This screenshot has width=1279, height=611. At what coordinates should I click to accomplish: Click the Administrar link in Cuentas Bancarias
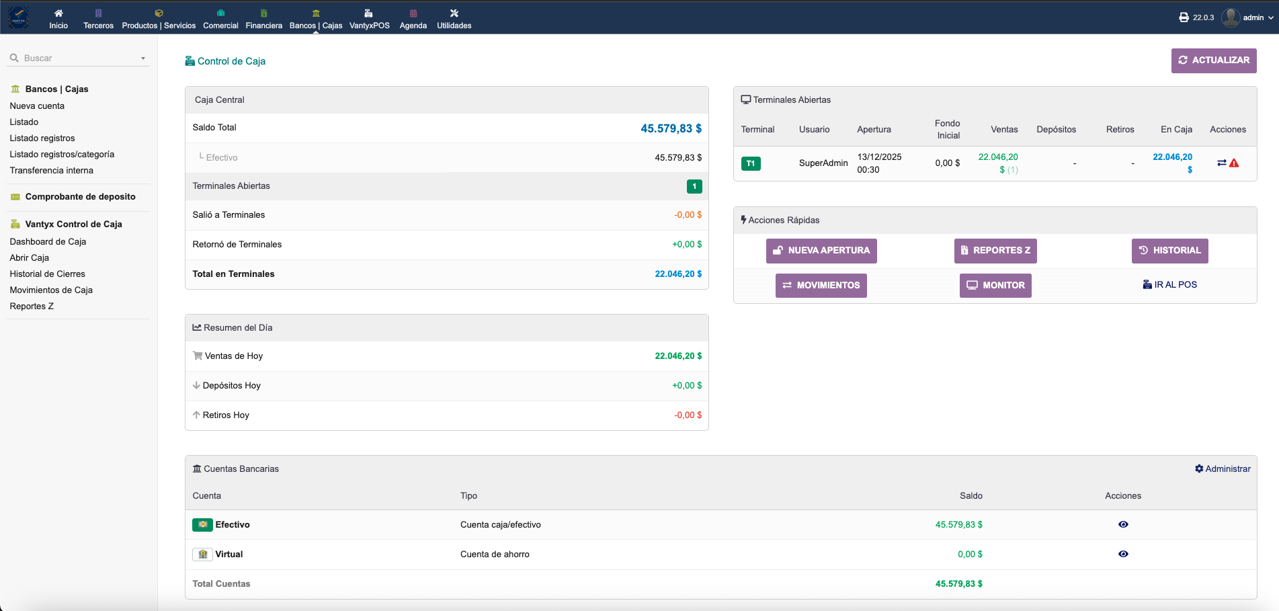pos(1223,469)
